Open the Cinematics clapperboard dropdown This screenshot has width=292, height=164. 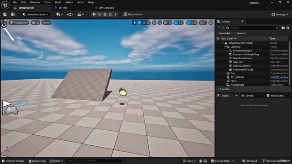pyautogui.click(x=81, y=14)
